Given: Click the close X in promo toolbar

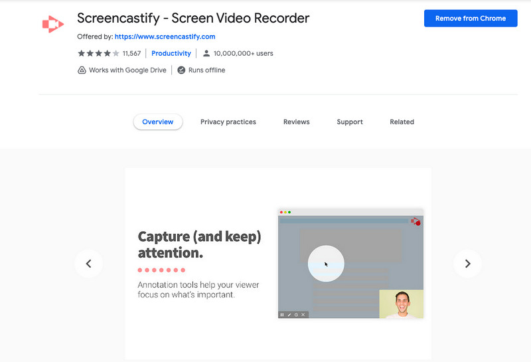Looking at the screenshot, I should pos(303,315).
